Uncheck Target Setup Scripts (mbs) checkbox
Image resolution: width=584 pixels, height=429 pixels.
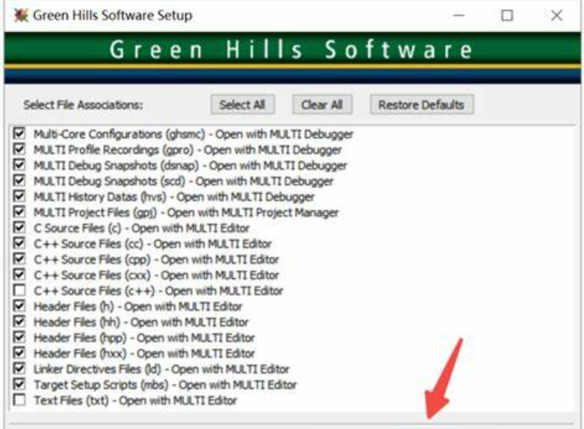19,384
